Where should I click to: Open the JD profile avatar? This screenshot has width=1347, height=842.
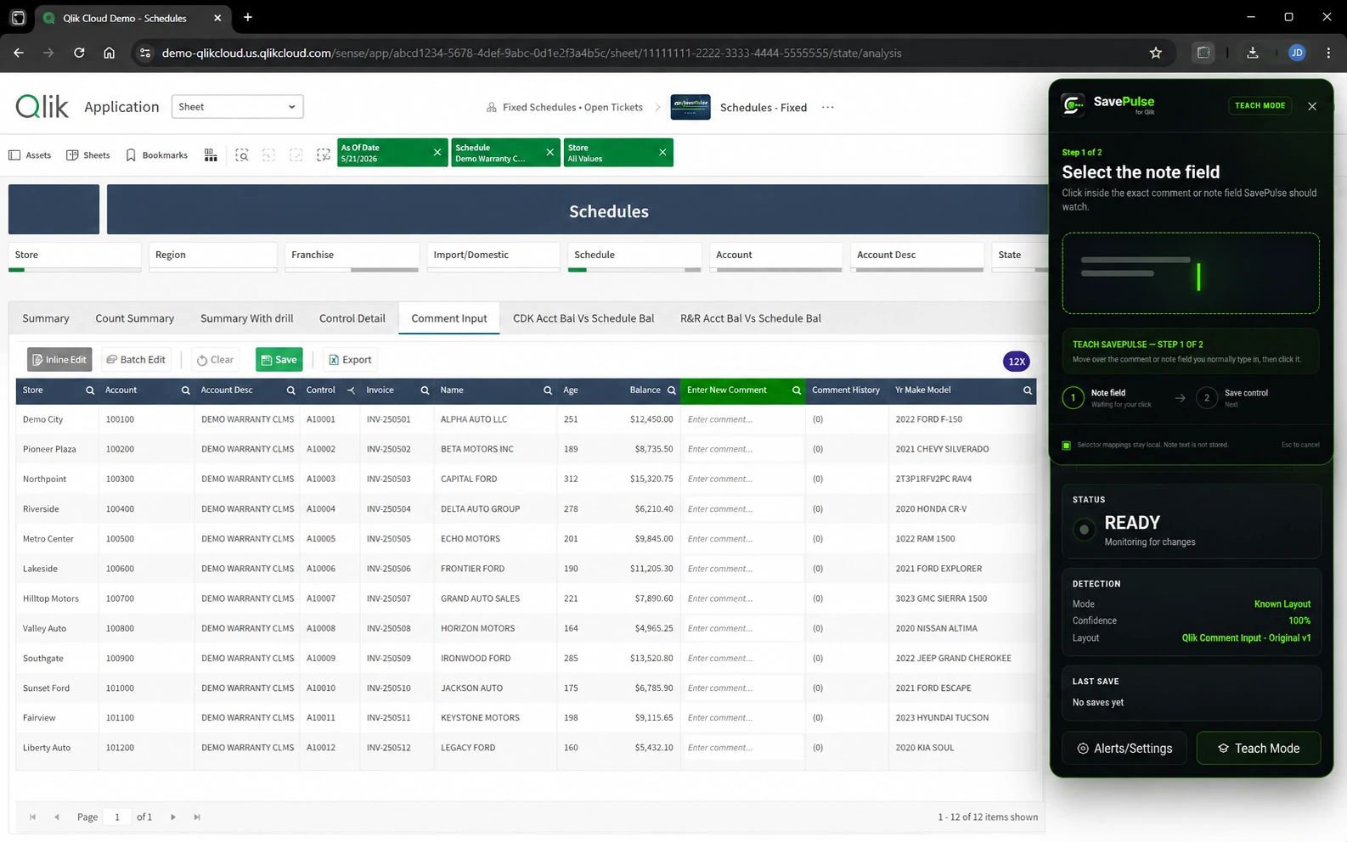tap(1297, 53)
